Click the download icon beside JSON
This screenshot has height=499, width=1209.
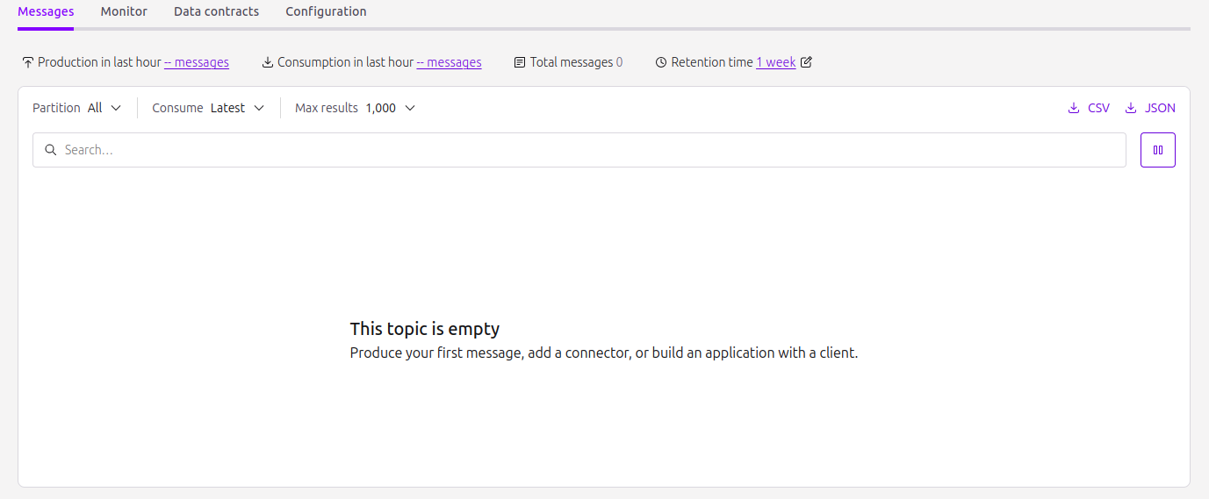click(x=1131, y=108)
